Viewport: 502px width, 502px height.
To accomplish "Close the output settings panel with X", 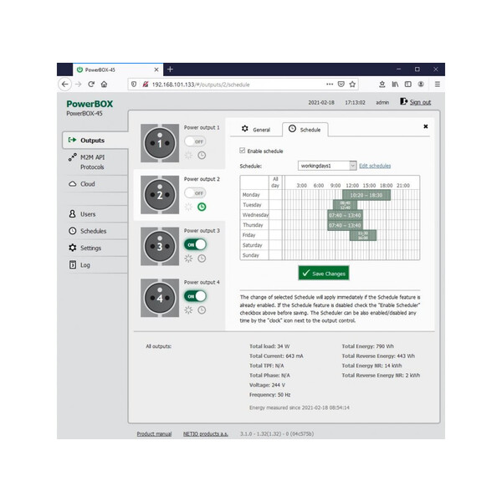I will (x=425, y=127).
